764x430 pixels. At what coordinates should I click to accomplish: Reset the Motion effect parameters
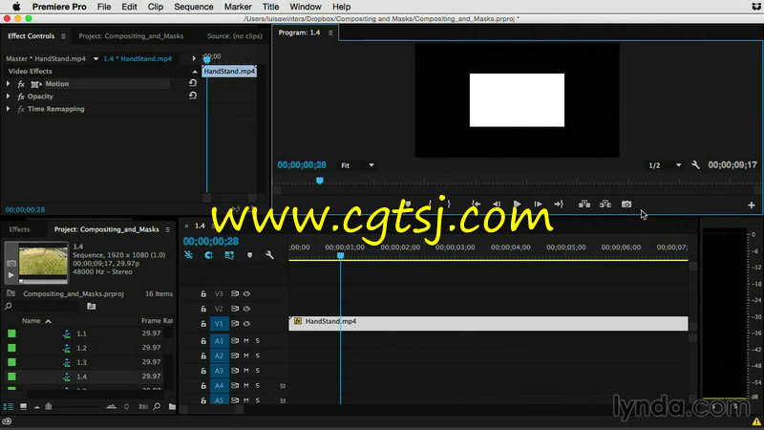tap(193, 84)
